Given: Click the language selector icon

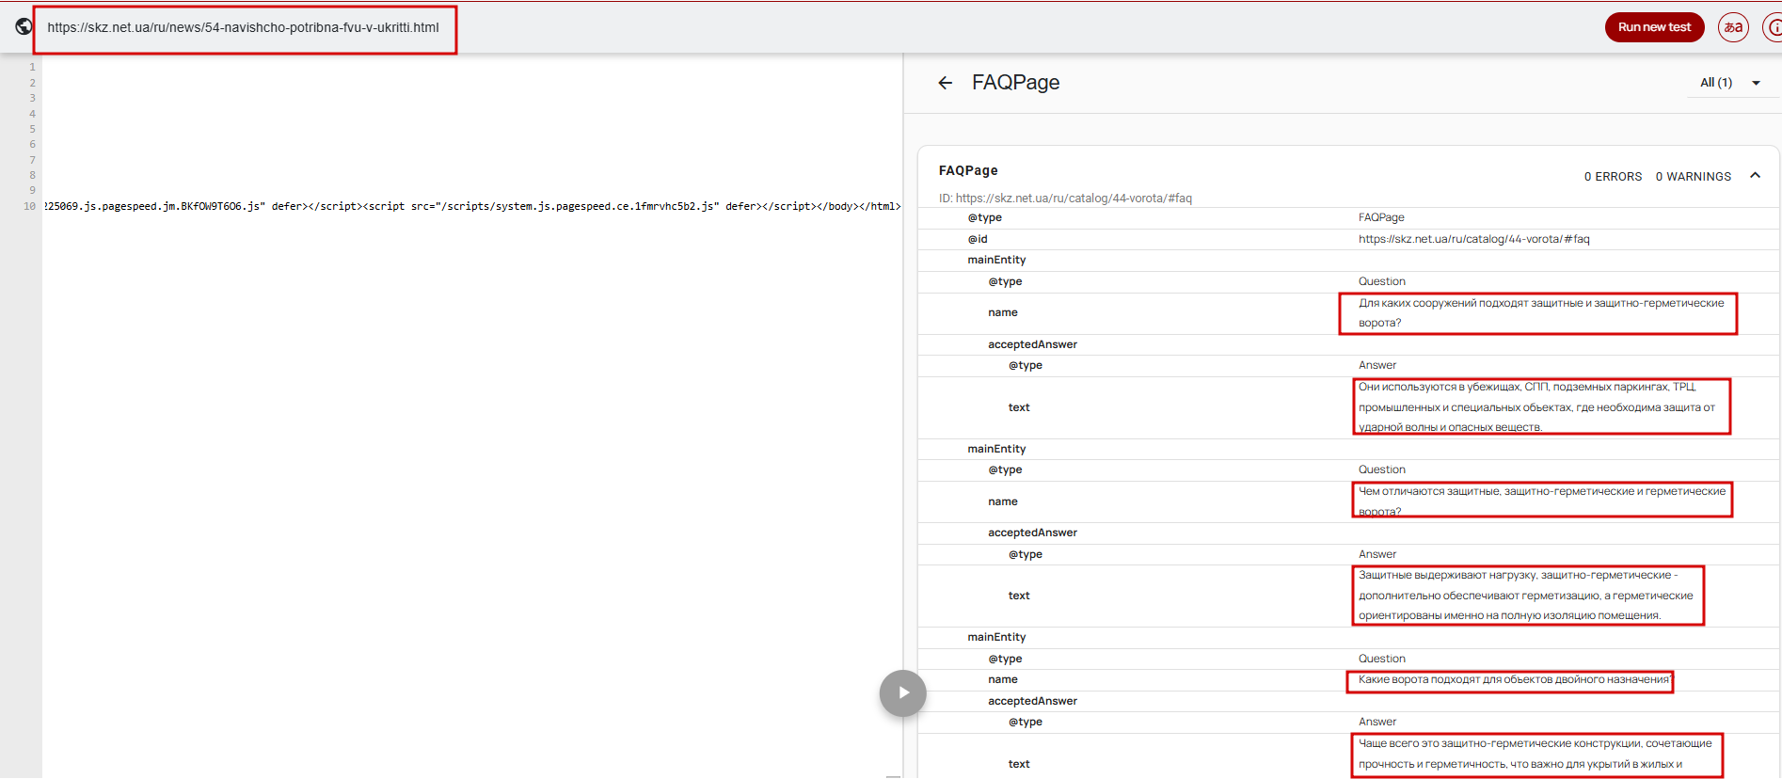Looking at the screenshot, I should pos(1733,27).
